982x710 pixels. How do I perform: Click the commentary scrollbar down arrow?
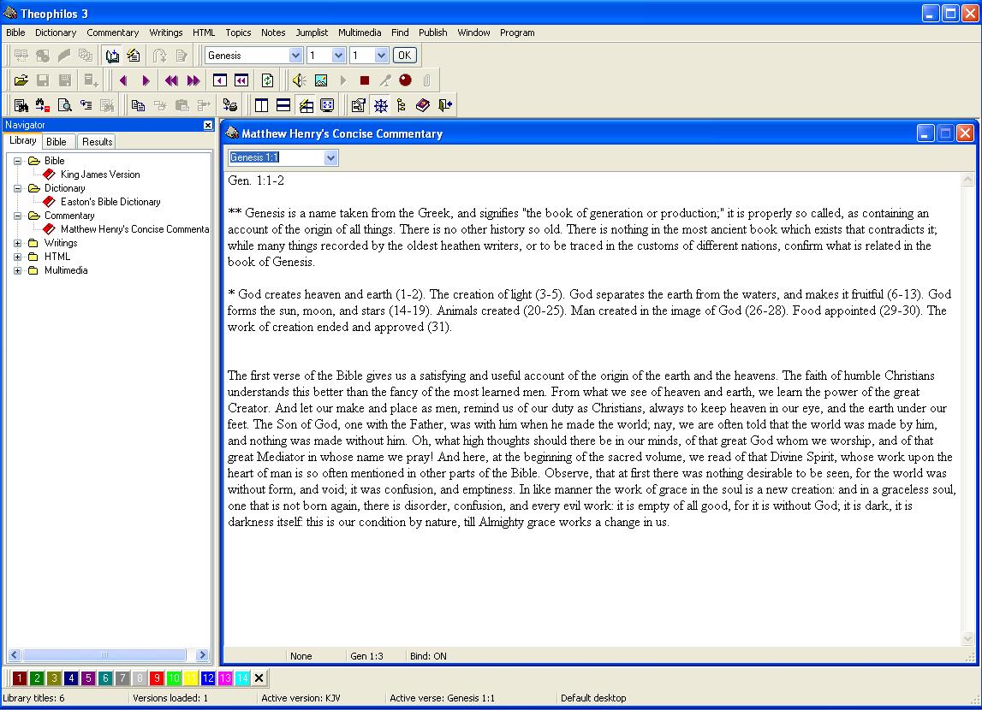click(x=968, y=639)
